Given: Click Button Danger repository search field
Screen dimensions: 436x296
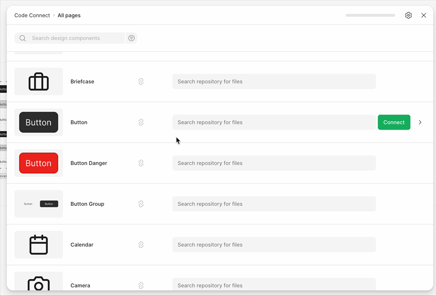Looking at the screenshot, I should (x=274, y=163).
